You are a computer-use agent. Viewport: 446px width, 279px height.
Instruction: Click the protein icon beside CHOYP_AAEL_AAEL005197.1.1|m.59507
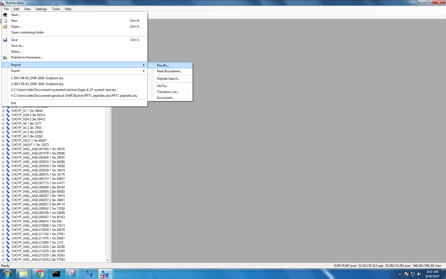pyautogui.click(x=8, y=179)
